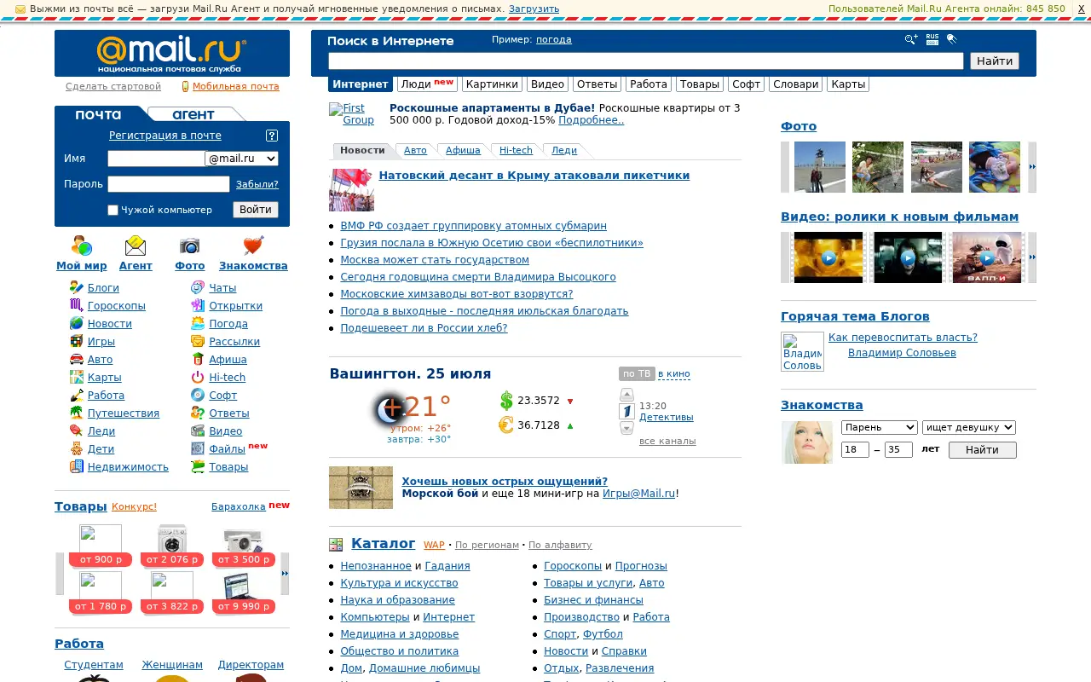Click the Блоги pencil icon

tap(77, 287)
